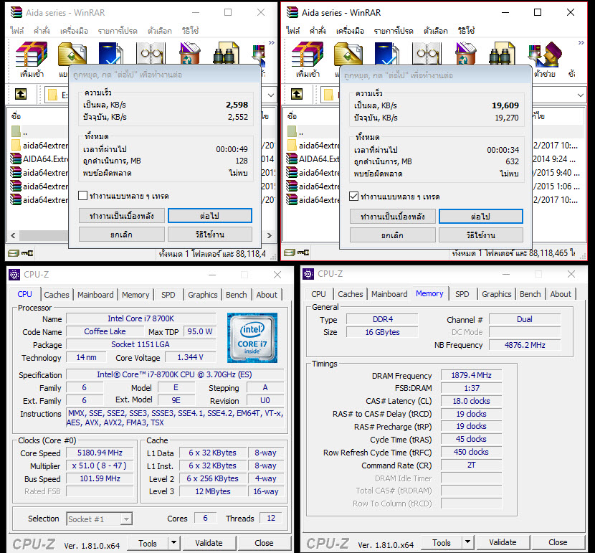Click ยกเลิก (Cancel) in left benchmark dialog
The image size is (595, 553).
[x=121, y=234]
